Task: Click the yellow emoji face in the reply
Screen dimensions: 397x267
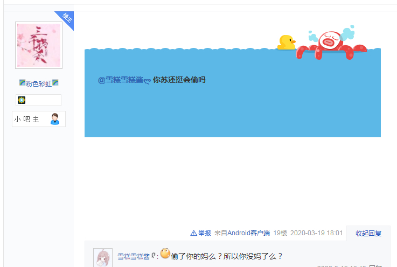Action: (165, 254)
